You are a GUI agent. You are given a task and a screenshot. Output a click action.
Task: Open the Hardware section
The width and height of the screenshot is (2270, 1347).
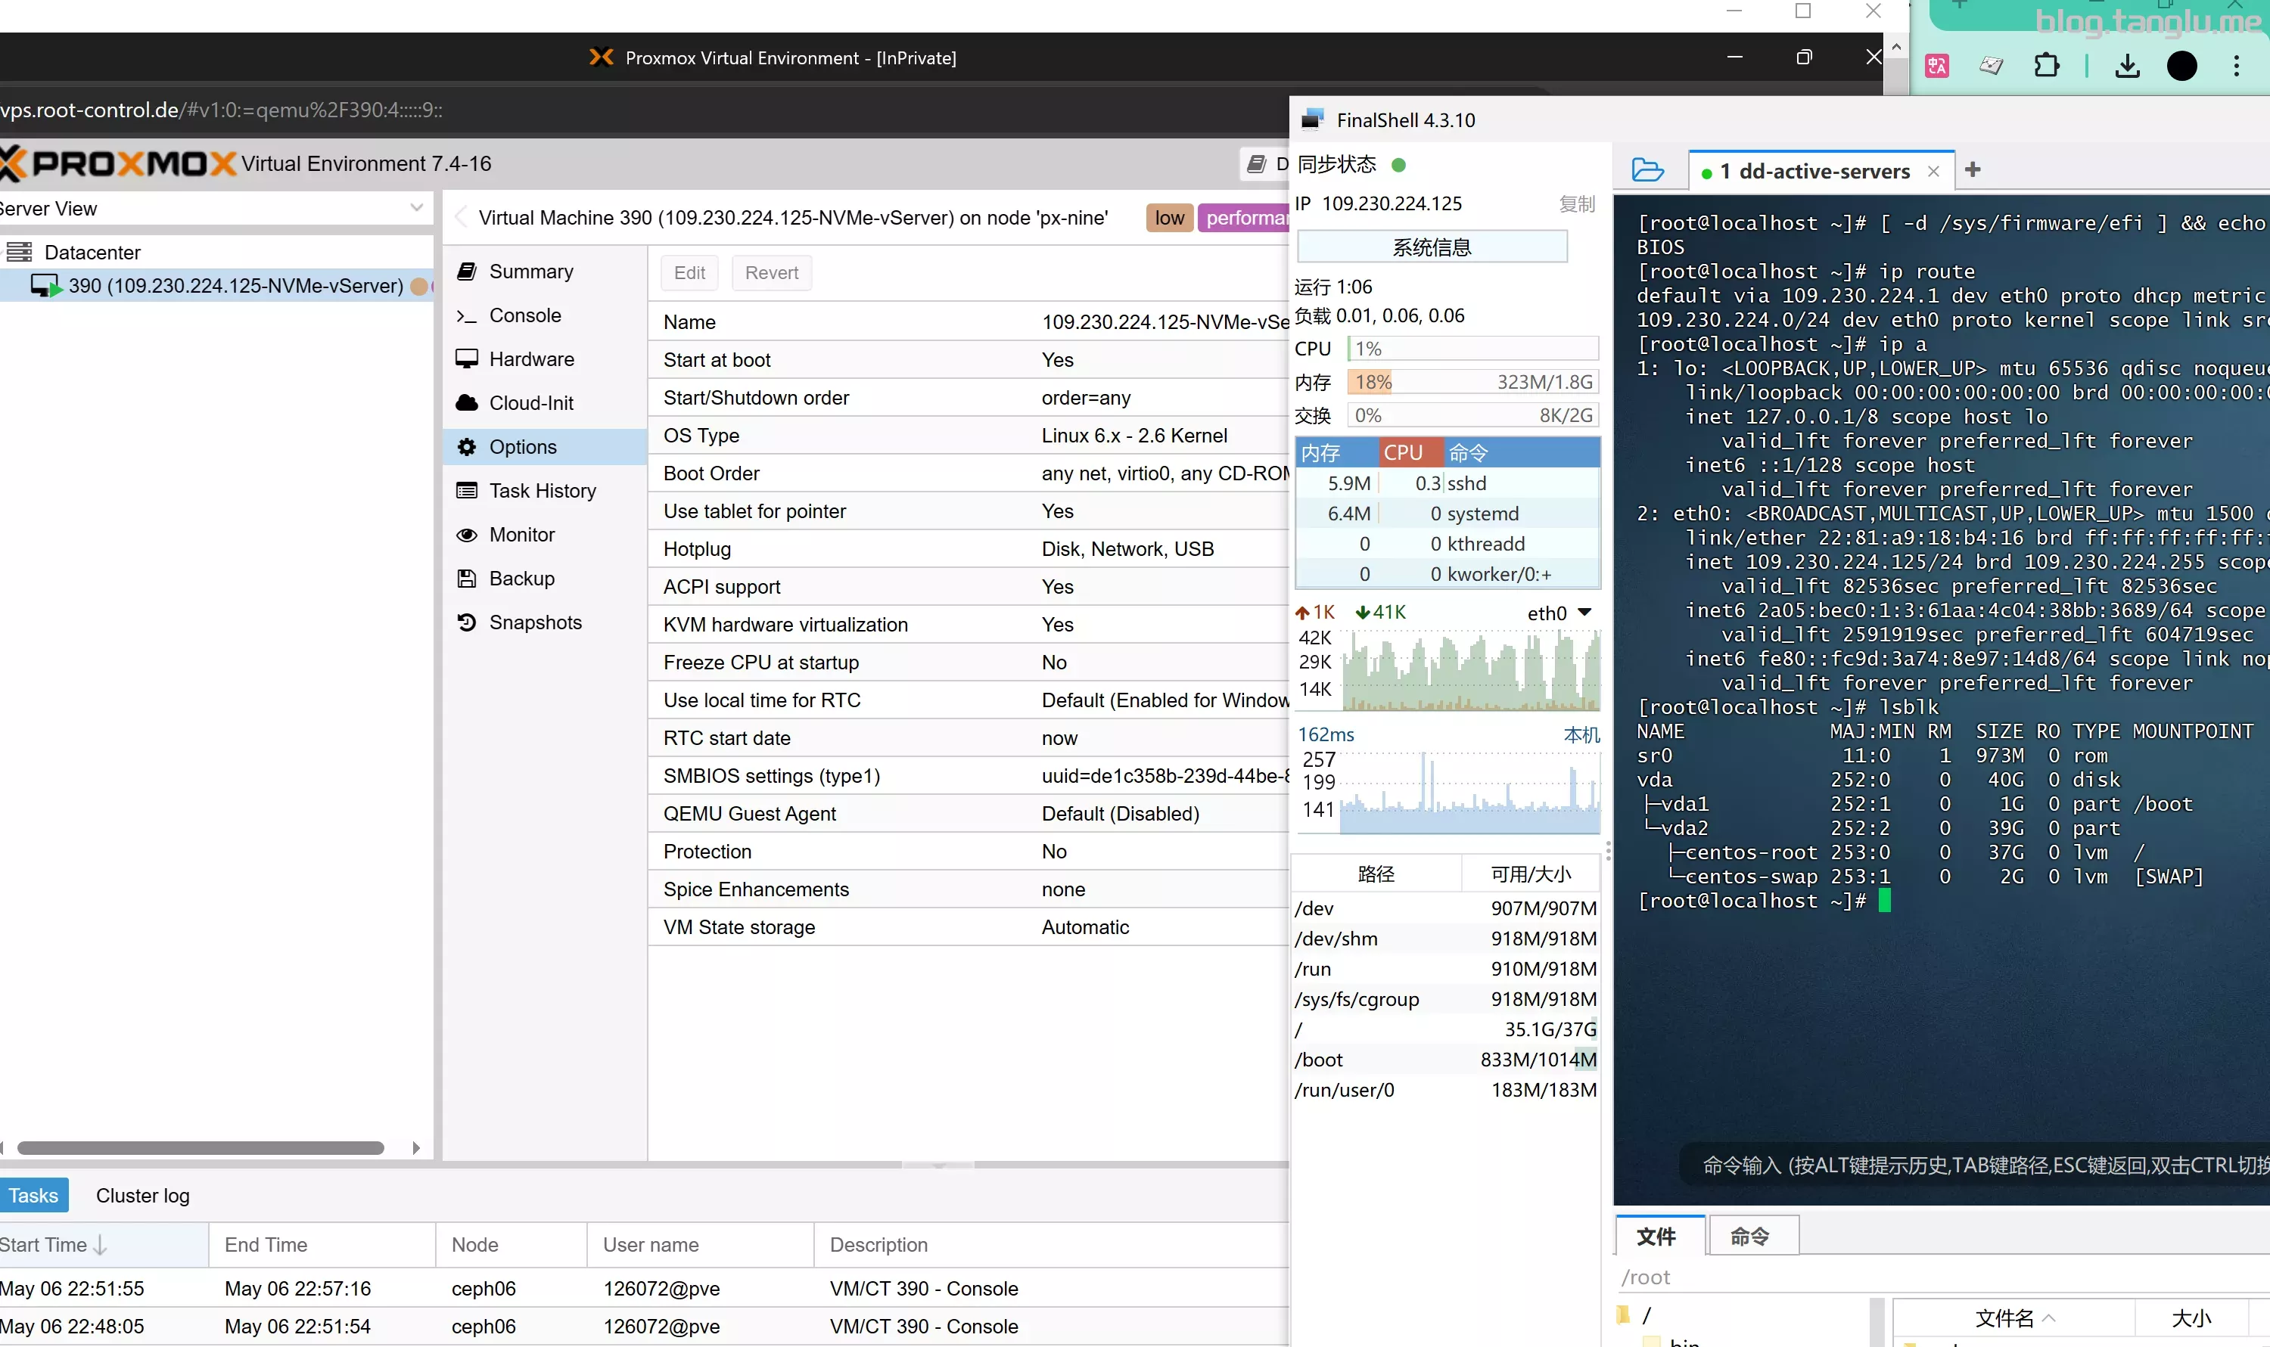(531, 359)
